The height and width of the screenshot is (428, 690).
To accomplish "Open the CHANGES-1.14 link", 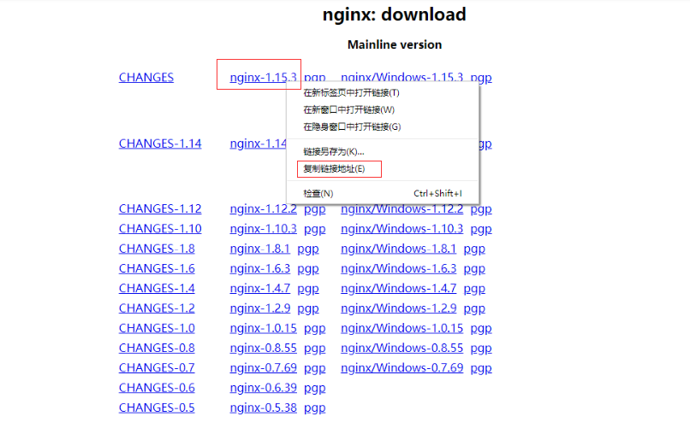I will (160, 144).
